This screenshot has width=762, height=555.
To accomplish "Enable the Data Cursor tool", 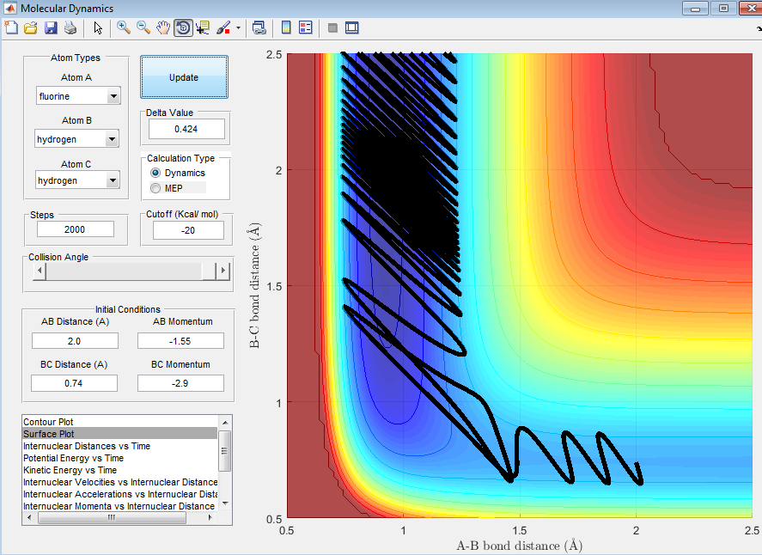I will [203, 27].
